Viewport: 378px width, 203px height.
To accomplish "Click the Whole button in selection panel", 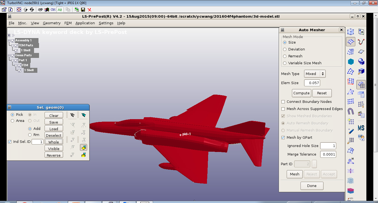I will [54, 142].
